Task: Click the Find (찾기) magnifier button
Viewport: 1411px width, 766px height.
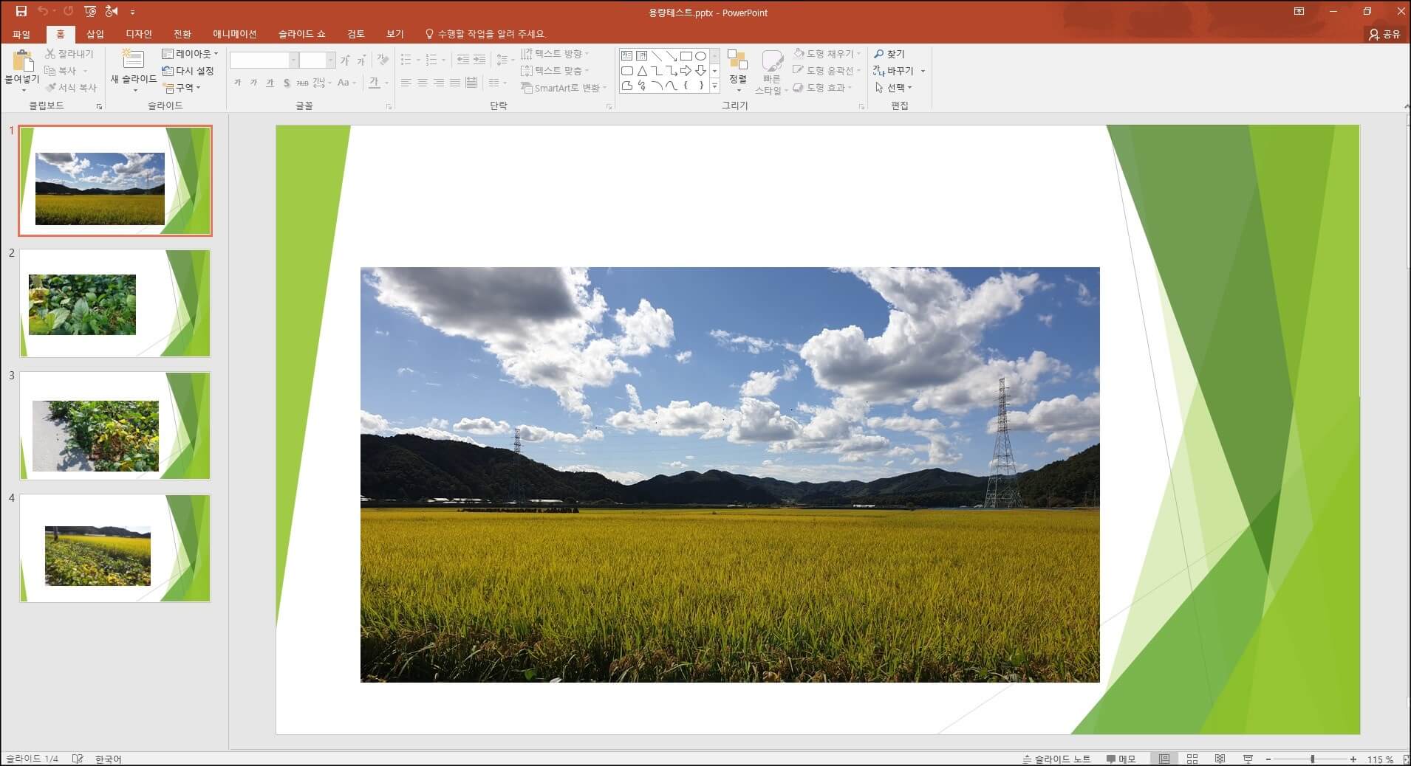Action: pos(889,54)
